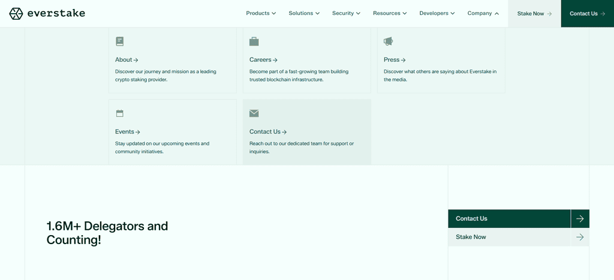Click the '1.6M+ Delegators and Counting!' heading

coord(107,233)
